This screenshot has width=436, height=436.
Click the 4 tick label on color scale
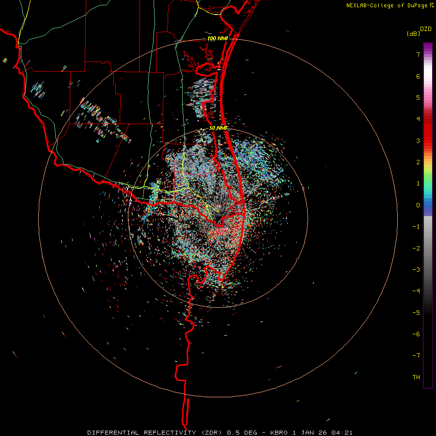click(x=418, y=119)
